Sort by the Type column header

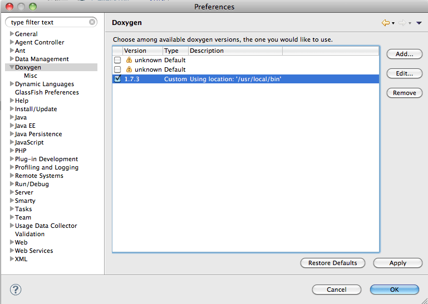click(175, 51)
